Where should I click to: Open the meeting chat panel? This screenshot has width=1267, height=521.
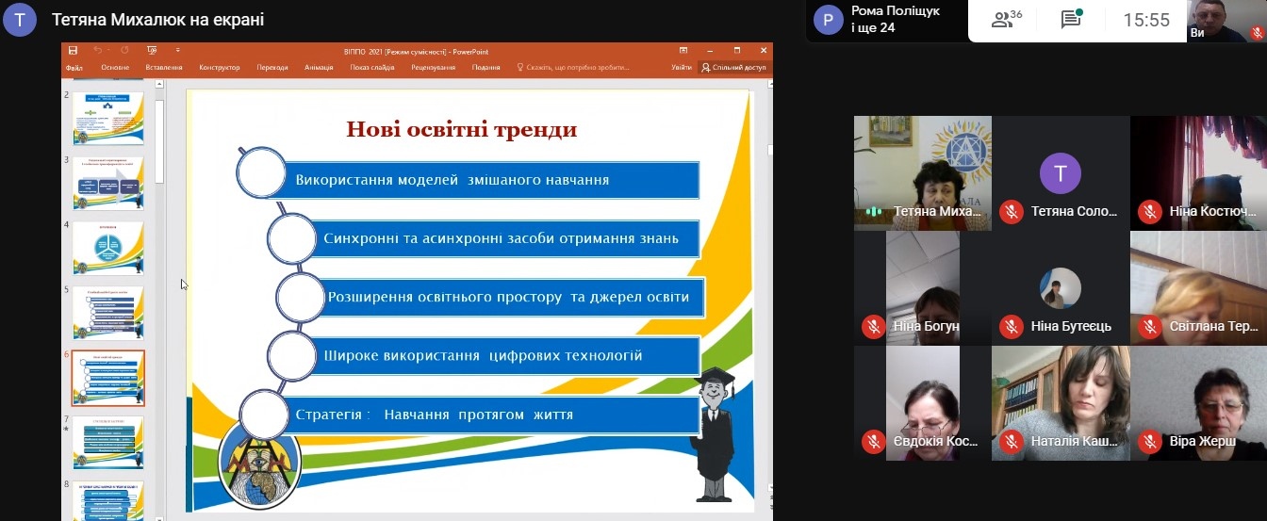click(x=1070, y=20)
